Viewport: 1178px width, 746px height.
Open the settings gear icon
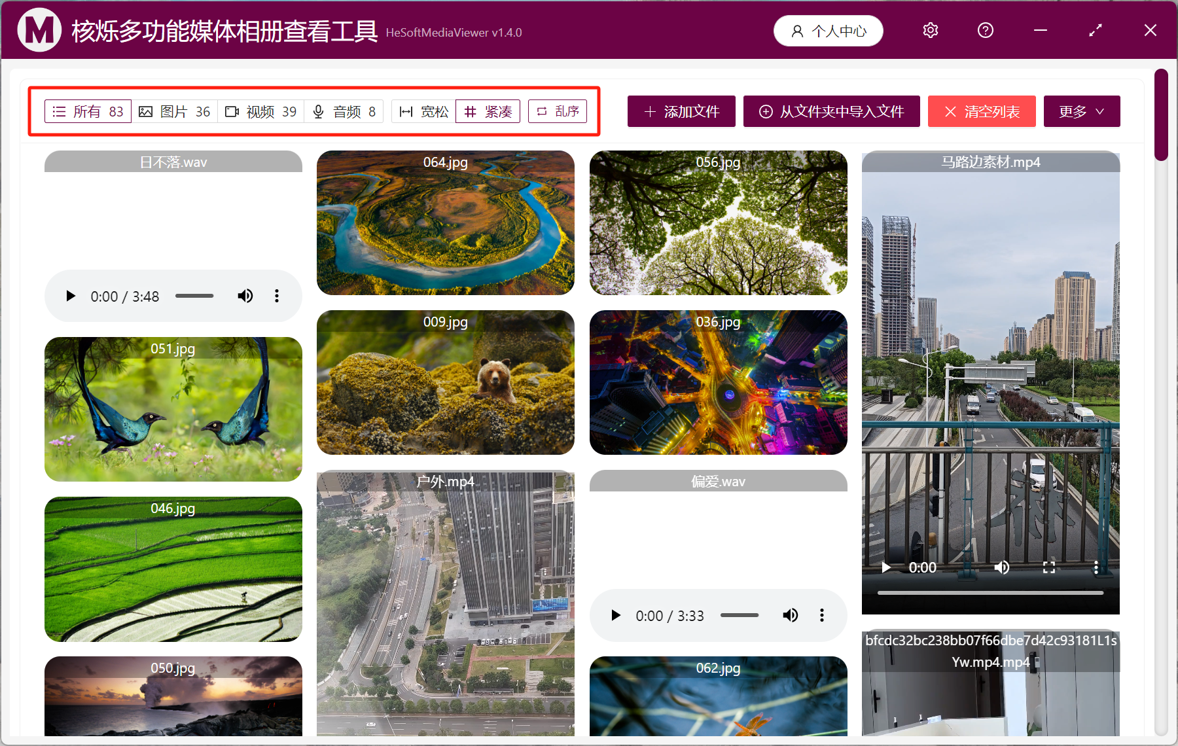coord(930,31)
